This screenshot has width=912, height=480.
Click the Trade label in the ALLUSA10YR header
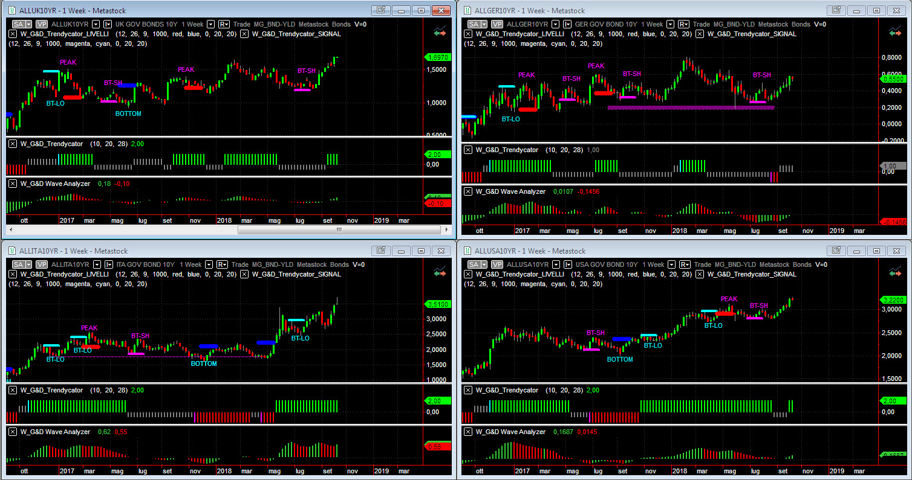[x=702, y=264]
